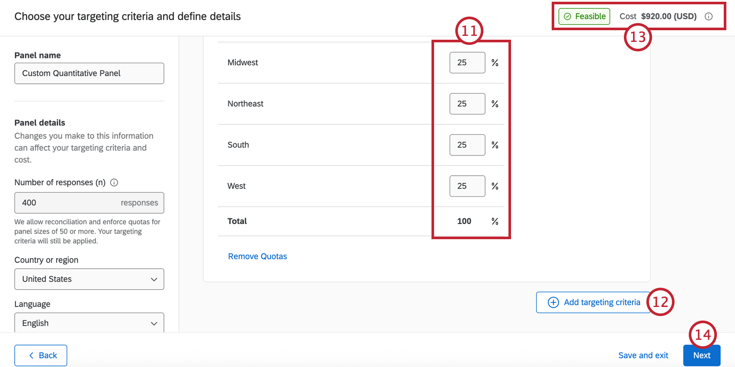Click the Northeast quota percentage field
The image size is (735, 367).
pyautogui.click(x=467, y=104)
